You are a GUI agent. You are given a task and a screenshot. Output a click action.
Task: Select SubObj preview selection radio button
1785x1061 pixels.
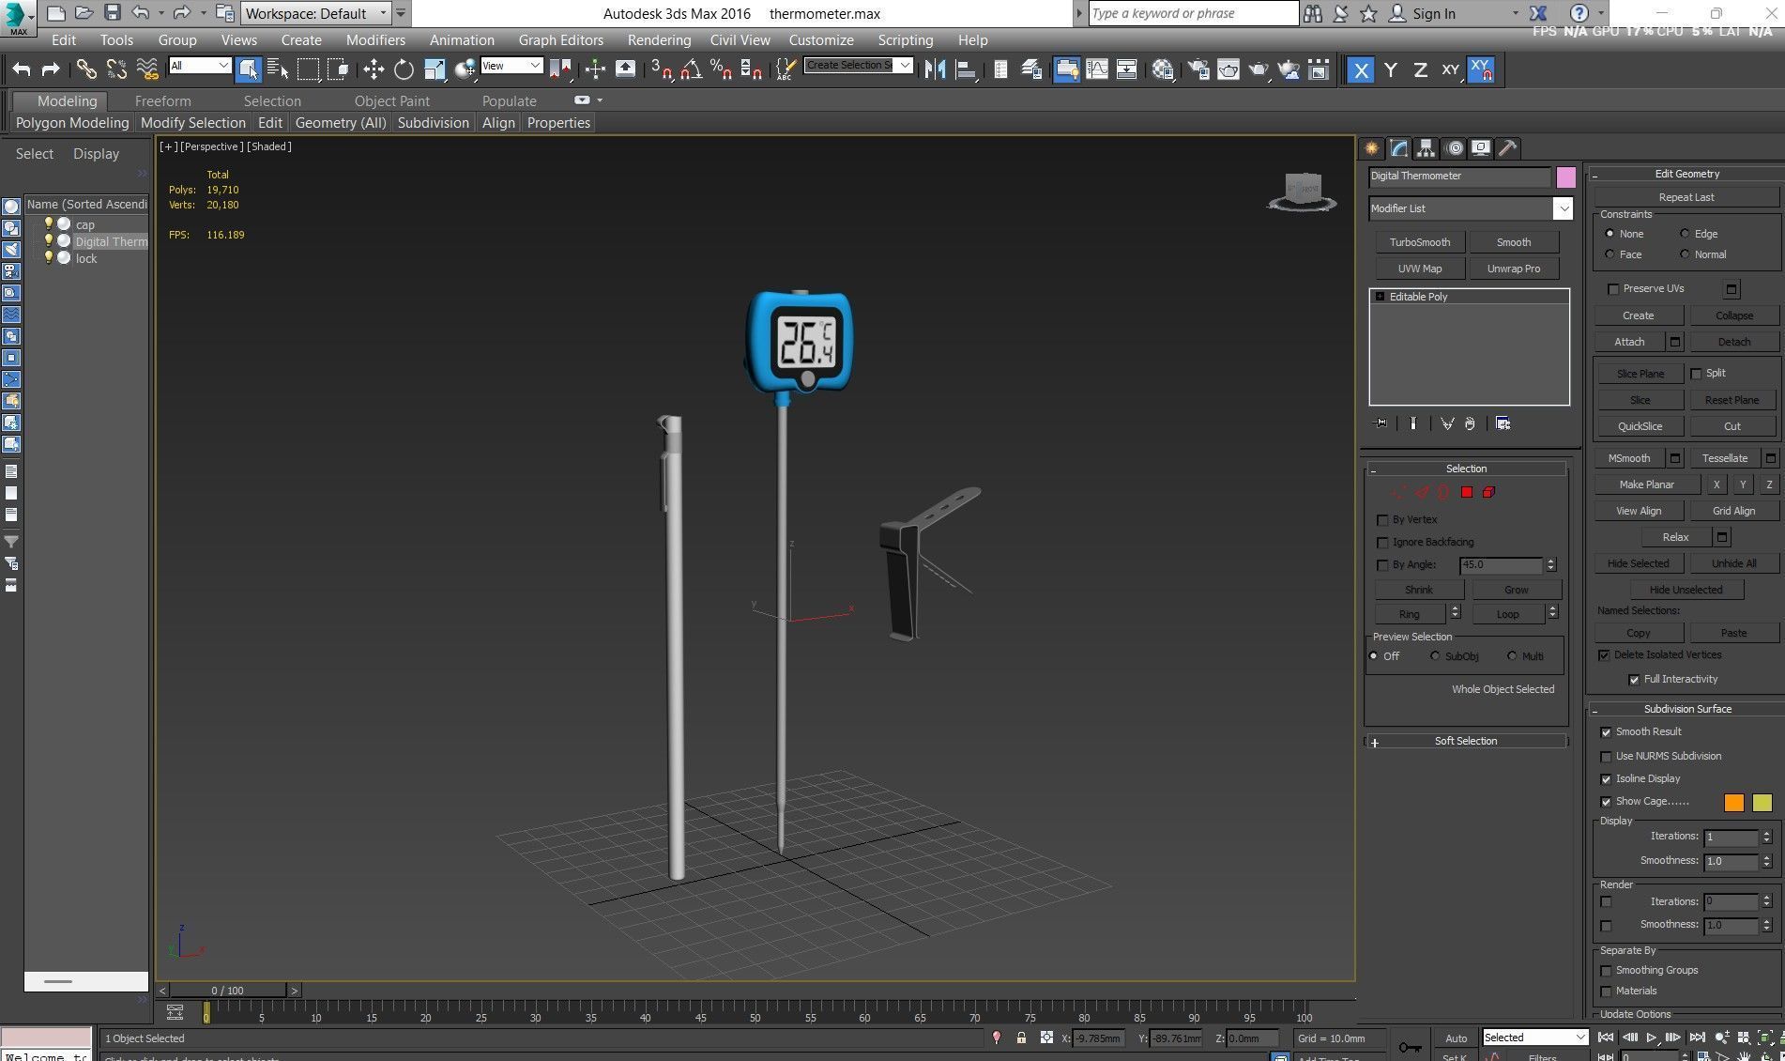point(1435,656)
